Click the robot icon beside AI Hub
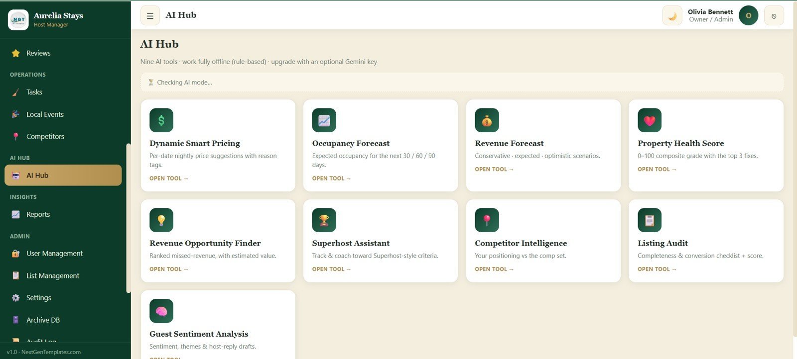The height and width of the screenshot is (359, 797). pos(16,176)
